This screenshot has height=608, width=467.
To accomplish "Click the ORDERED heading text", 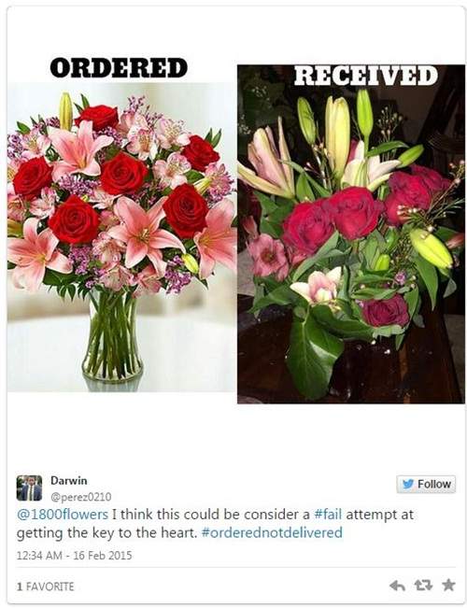I will click(119, 67).
